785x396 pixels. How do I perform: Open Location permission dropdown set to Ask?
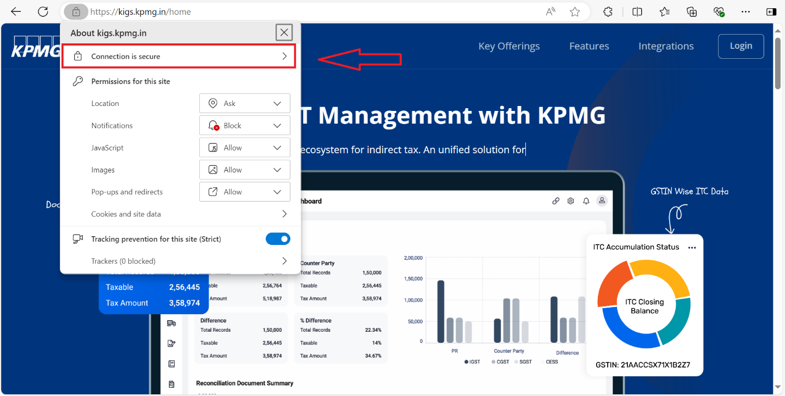[x=245, y=103]
